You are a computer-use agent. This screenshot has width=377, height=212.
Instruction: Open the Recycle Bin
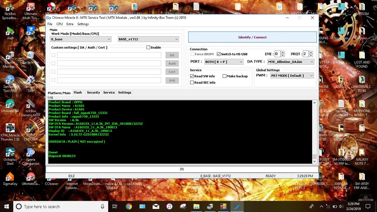[x=31, y=58]
